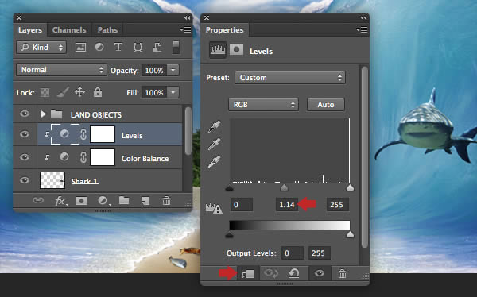477x297 pixels.
Task: Click the add layer mask icon
Action: click(x=82, y=201)
